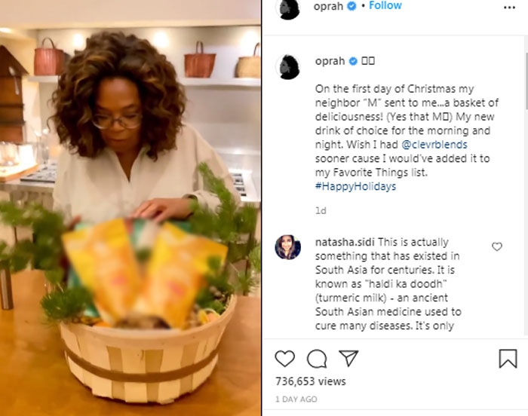Like the post with the heart icon
The width and height of the screenshot is (528, 416).
click(x=284, y=359)
